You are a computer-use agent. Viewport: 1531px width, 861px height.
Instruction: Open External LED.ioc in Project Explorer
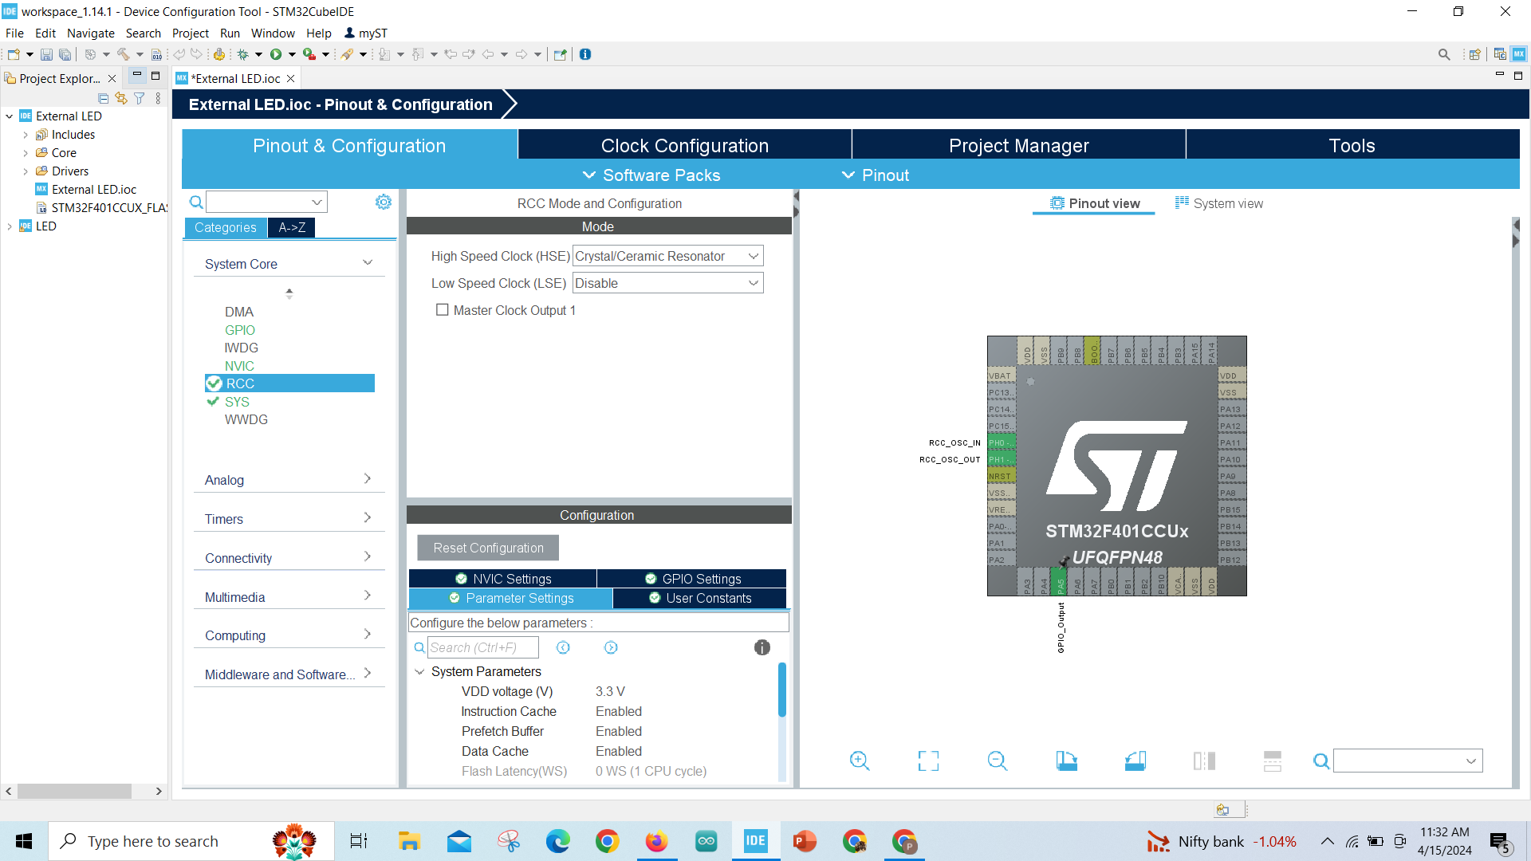pyautogui.click(x=93, y=190)
